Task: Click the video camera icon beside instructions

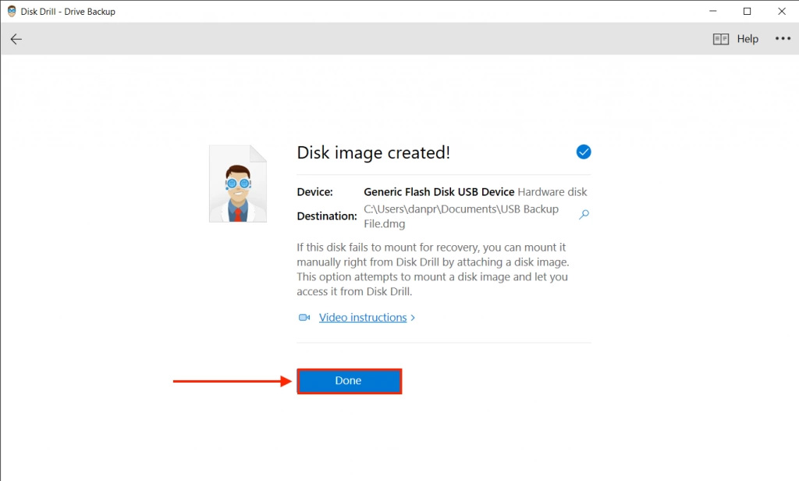Action: click(304, 317)
